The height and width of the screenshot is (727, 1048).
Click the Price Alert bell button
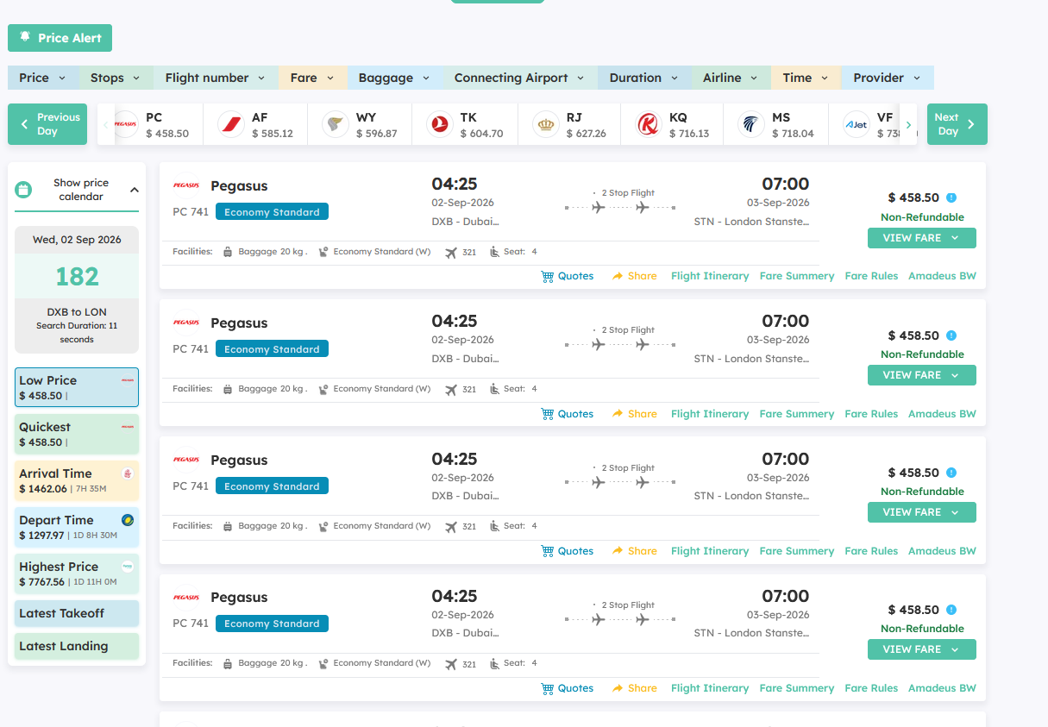(60, 38)
